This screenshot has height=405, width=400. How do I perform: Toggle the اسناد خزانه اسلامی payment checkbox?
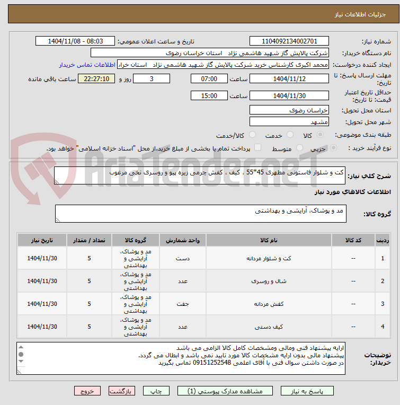257,147
